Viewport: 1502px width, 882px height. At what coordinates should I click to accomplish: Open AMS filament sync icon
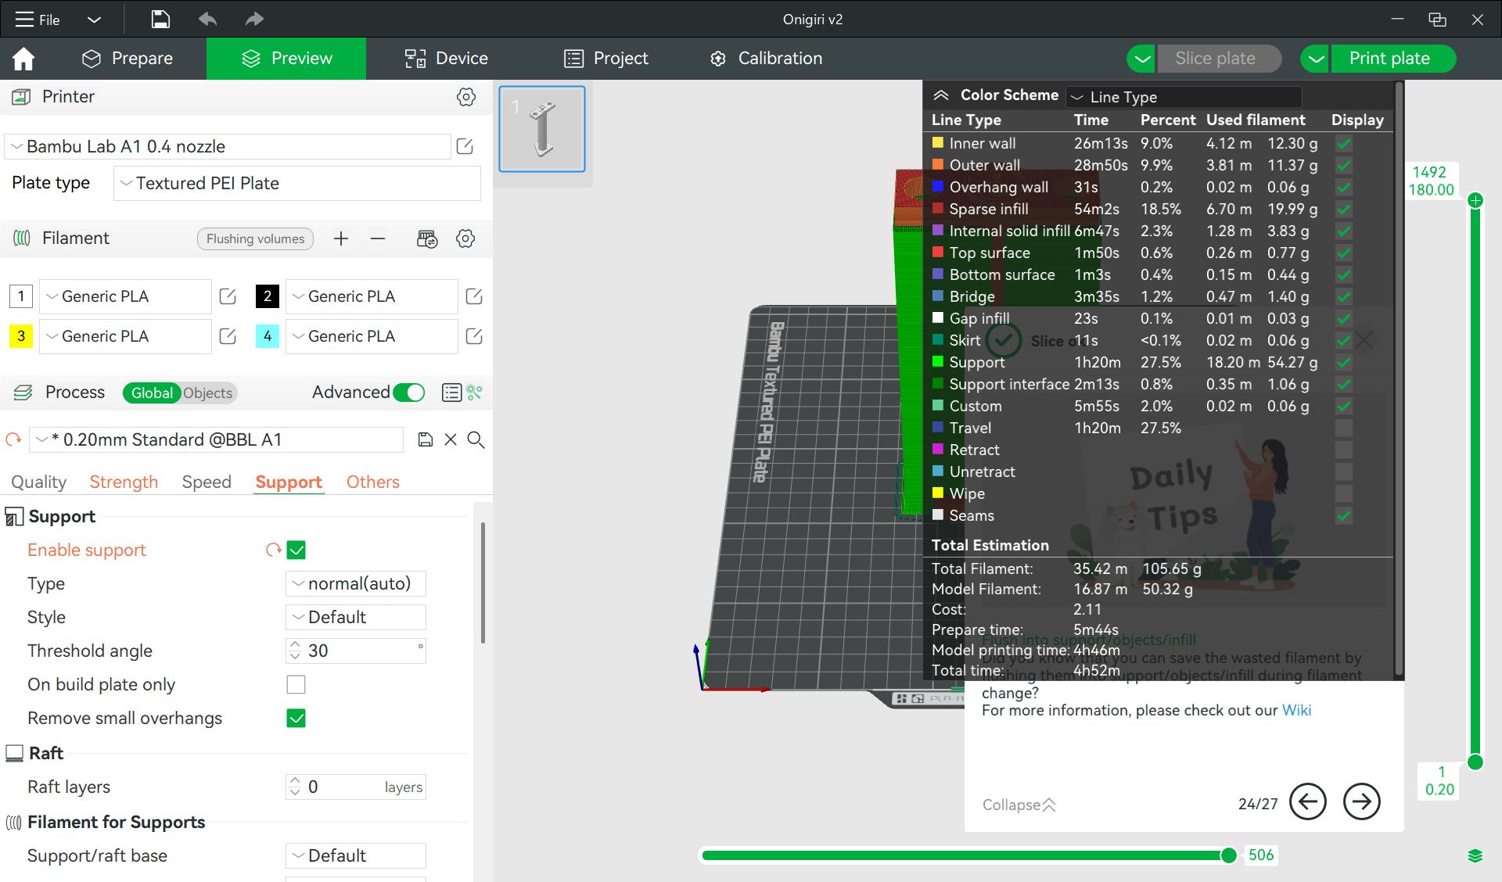point(427,238)
